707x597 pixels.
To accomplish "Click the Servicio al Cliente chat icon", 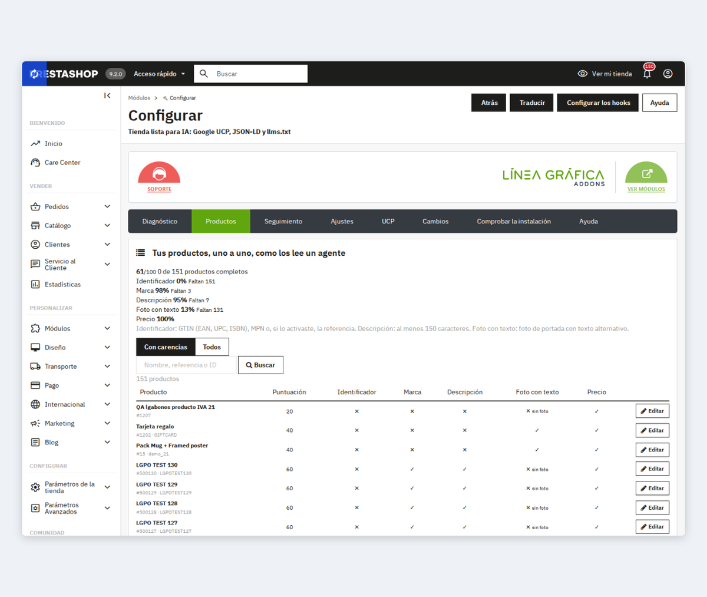I will point(35,264).
